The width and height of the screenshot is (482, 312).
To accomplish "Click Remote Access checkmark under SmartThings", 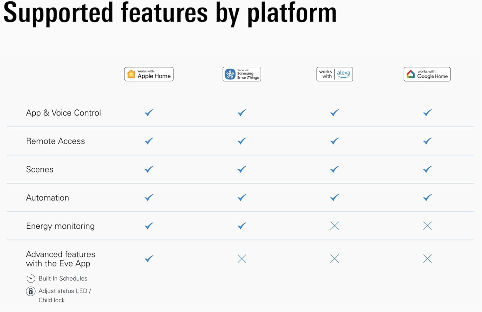I will coord(242,141).
